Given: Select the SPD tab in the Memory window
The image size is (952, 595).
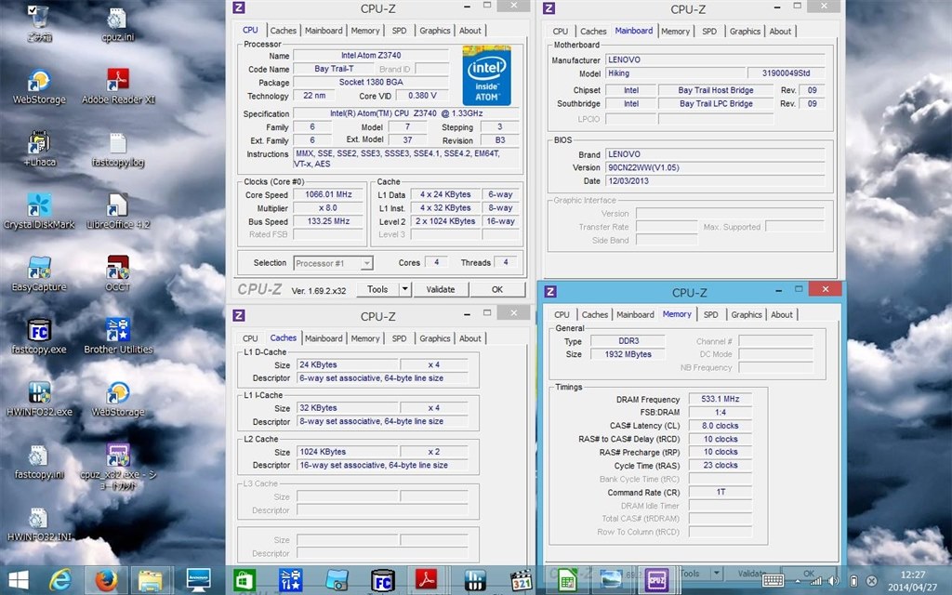Looking at the screenshot, I should click(710, 314).
